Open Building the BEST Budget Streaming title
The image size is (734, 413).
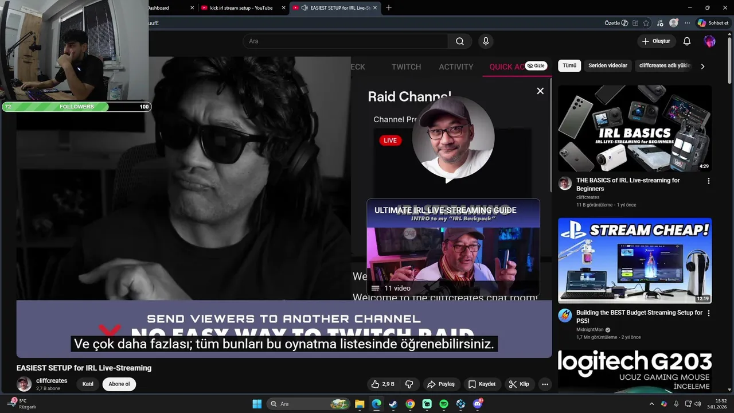[639, 317]
